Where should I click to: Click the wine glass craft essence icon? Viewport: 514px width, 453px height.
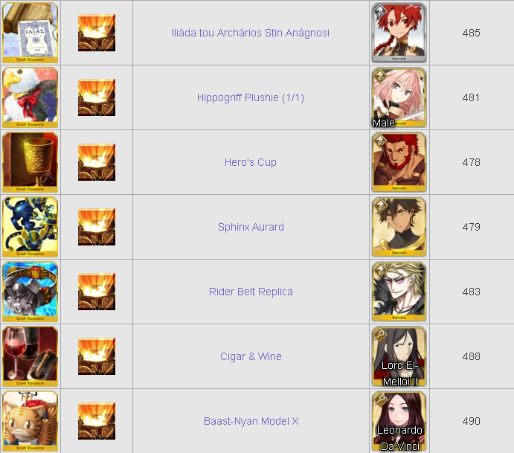(30, 356)
